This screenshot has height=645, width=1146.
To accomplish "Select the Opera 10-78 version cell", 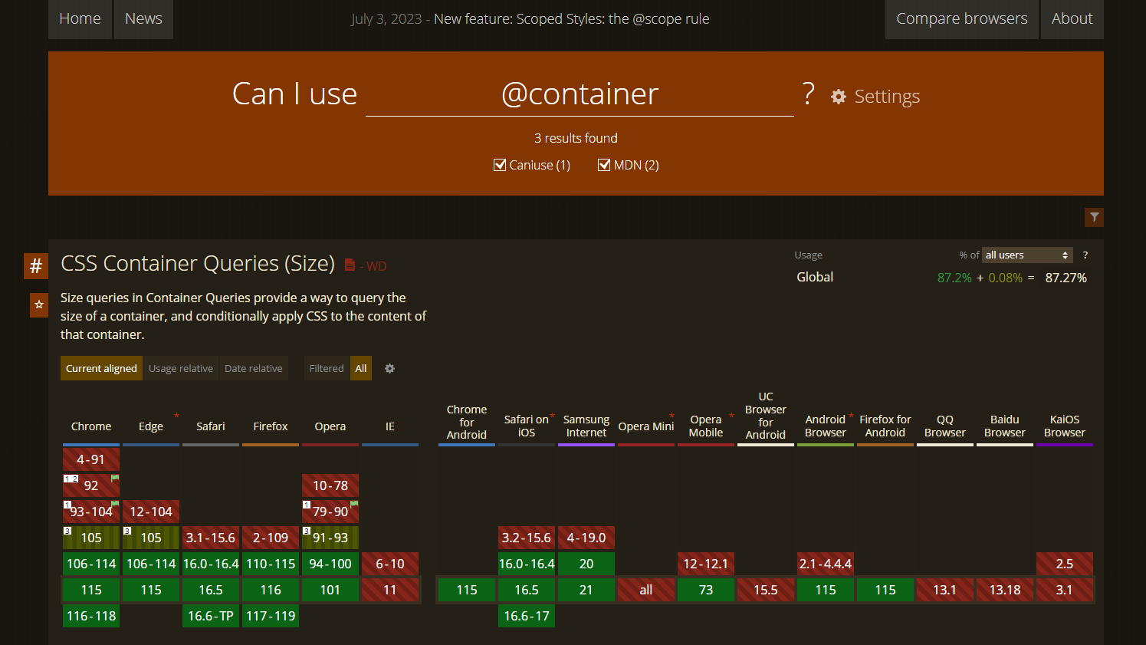I will pos(330,485).
